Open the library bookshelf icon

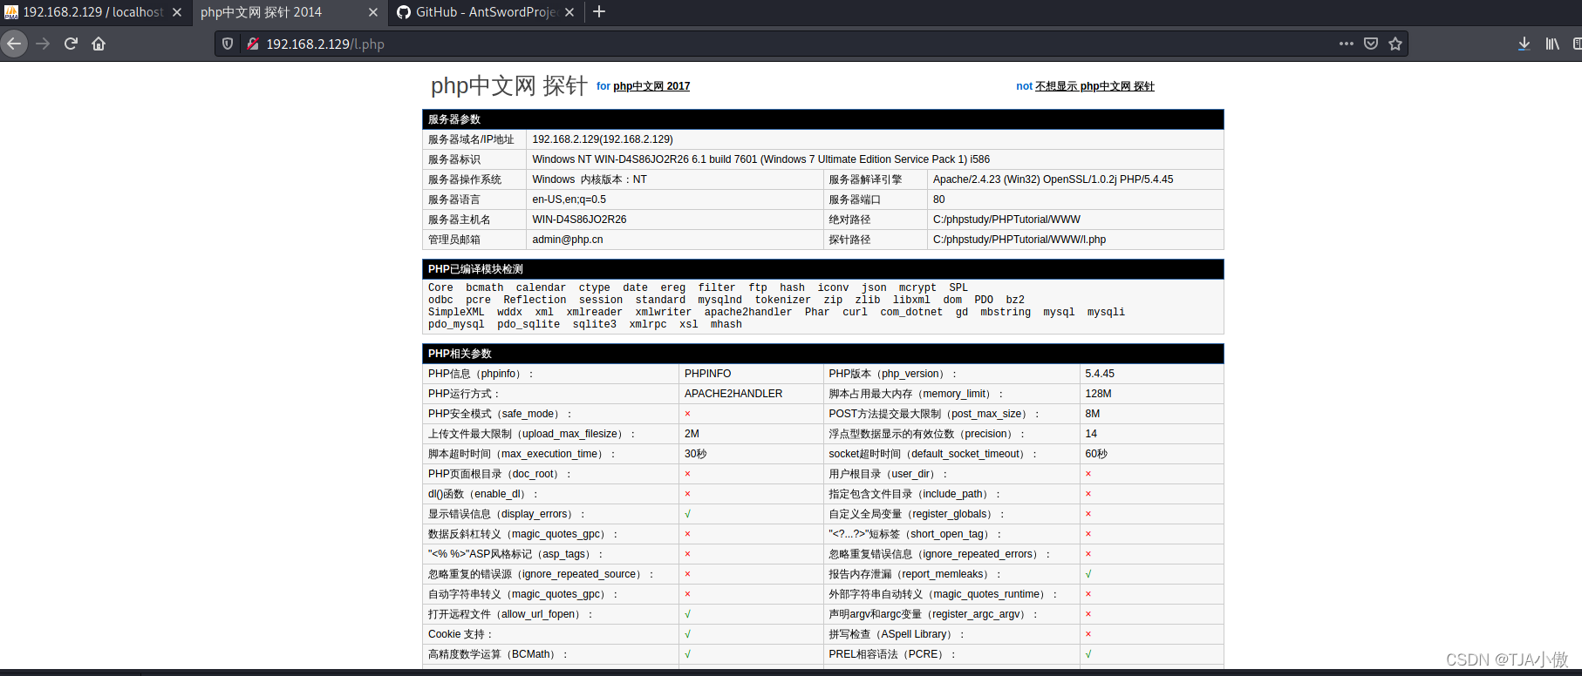click(1552, 44)
